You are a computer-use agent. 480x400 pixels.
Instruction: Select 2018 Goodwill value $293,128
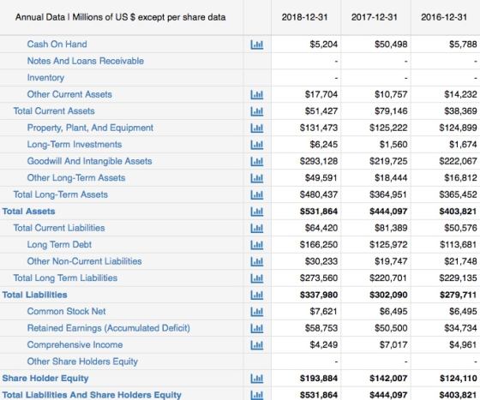(x=319, y=162)
